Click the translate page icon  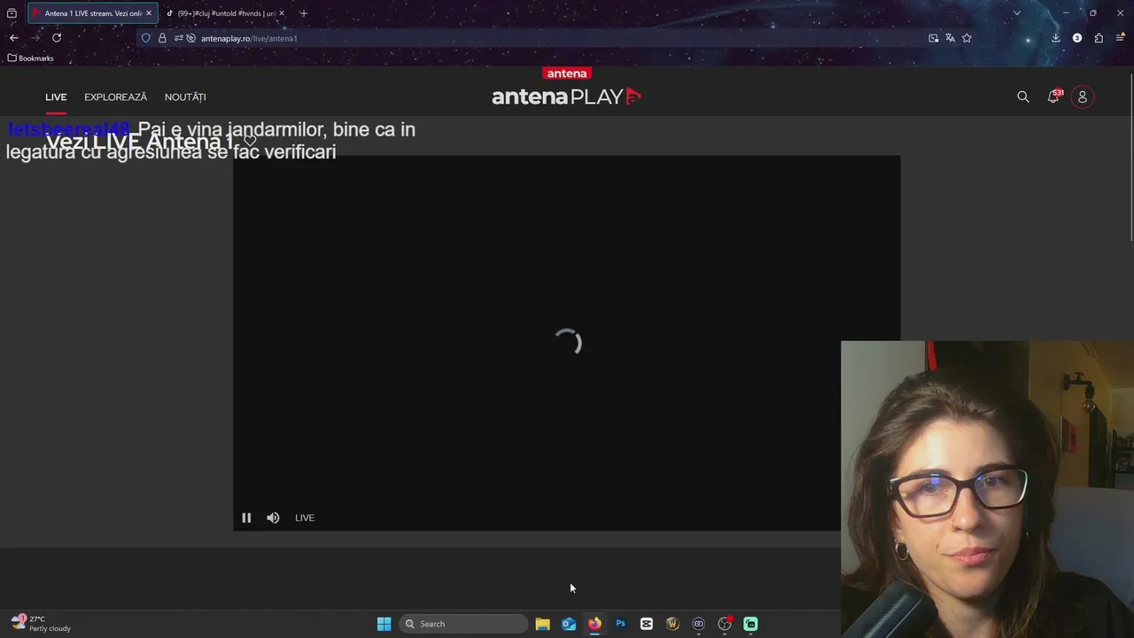[x=950, y=38]
